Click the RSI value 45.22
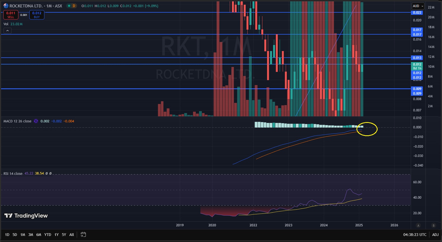 (29, 173)
